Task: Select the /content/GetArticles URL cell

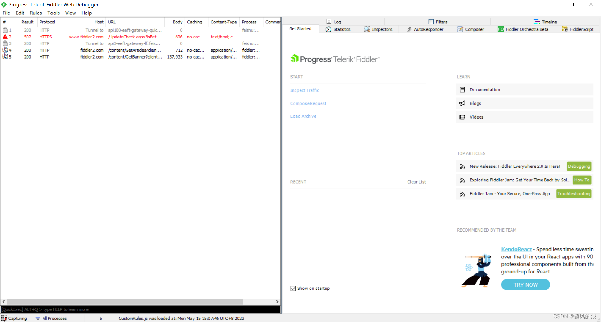Action: coord(135,50)
